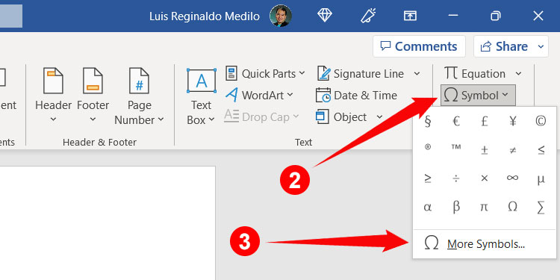
Task: Insert the greater-than-or-equal ≥ symbol
Action: 428,178
